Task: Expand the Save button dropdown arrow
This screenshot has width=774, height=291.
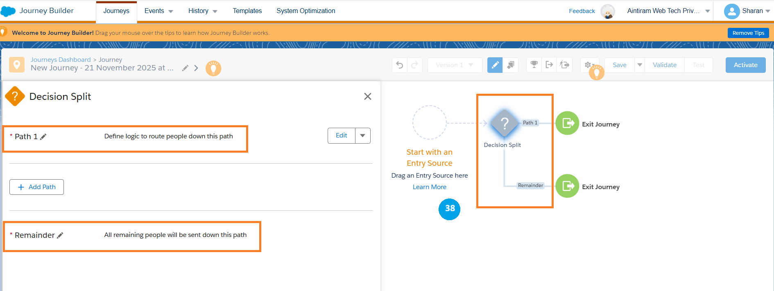Action: [x=640, y=65]
